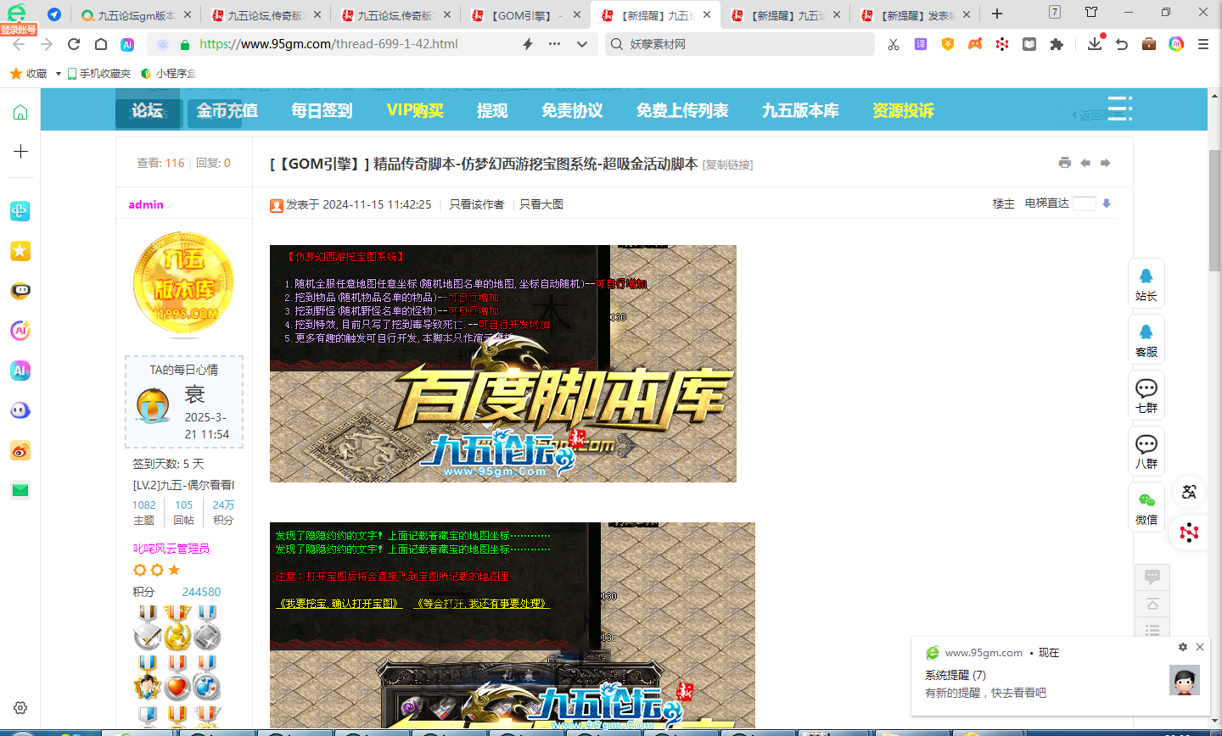
Task: Add sidebar app with plus icon
Action: (20, 151)
